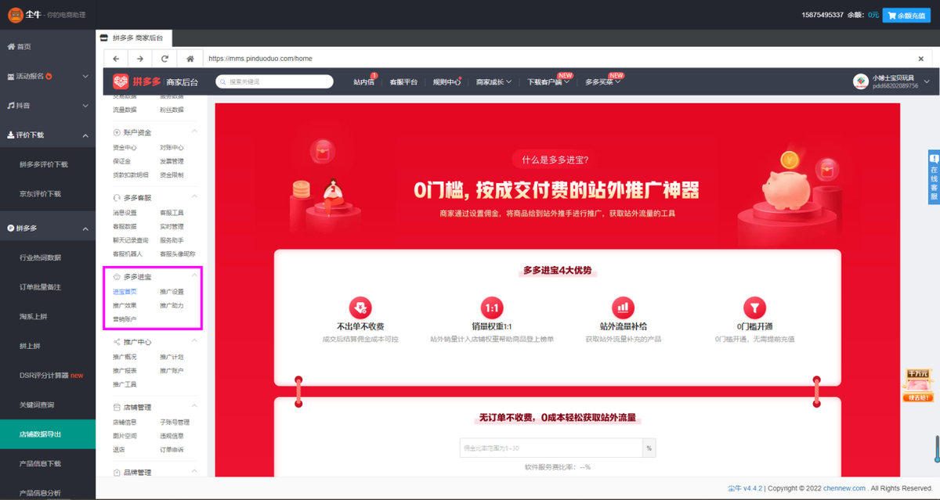Image resolution: width=940 pixels, height=500 pixels.
Task: Open 站内信 messages
Action: point(364,81)
